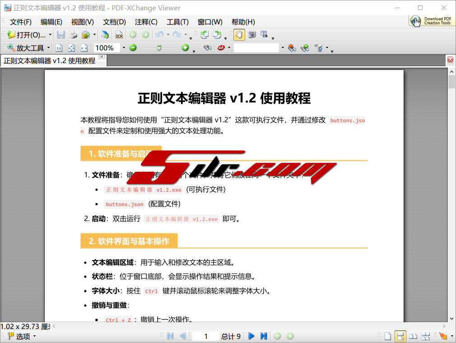Click the OCR toolbar icon
The image size is (456, 343).
coord(119,35)
